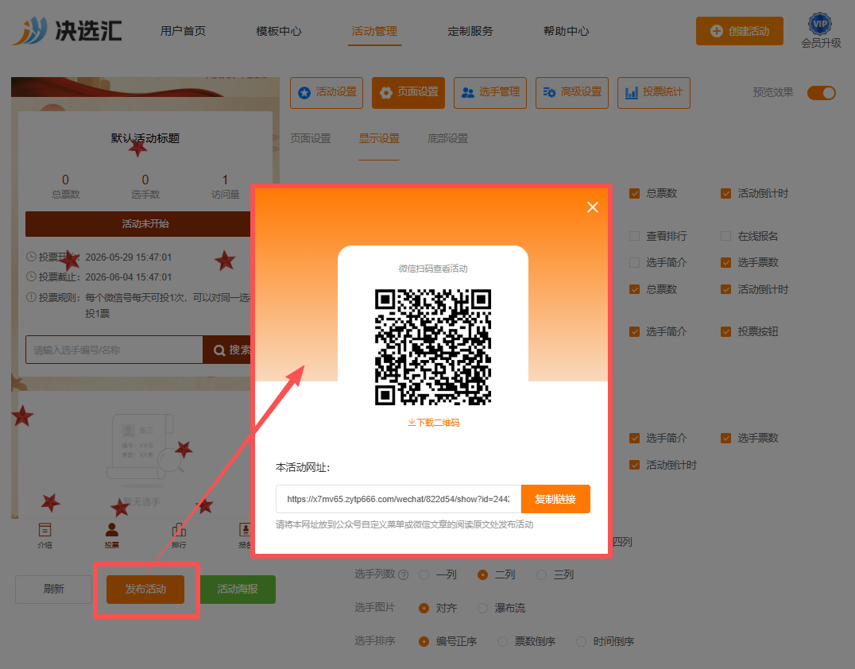This screenshot has width=855, height=669.
Task: Select 底部设置 sub-tab
Action: 447,138
